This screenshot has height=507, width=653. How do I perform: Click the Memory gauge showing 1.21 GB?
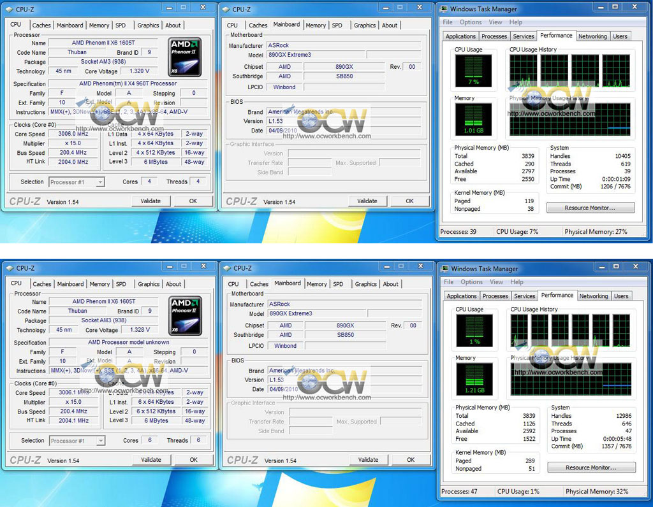[x=474, y=379]
